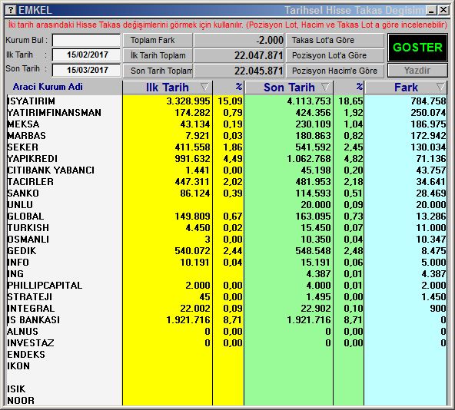The image size is (455, 410).
Task: Close the EMKEL window
Action: [x=443, y=11]
